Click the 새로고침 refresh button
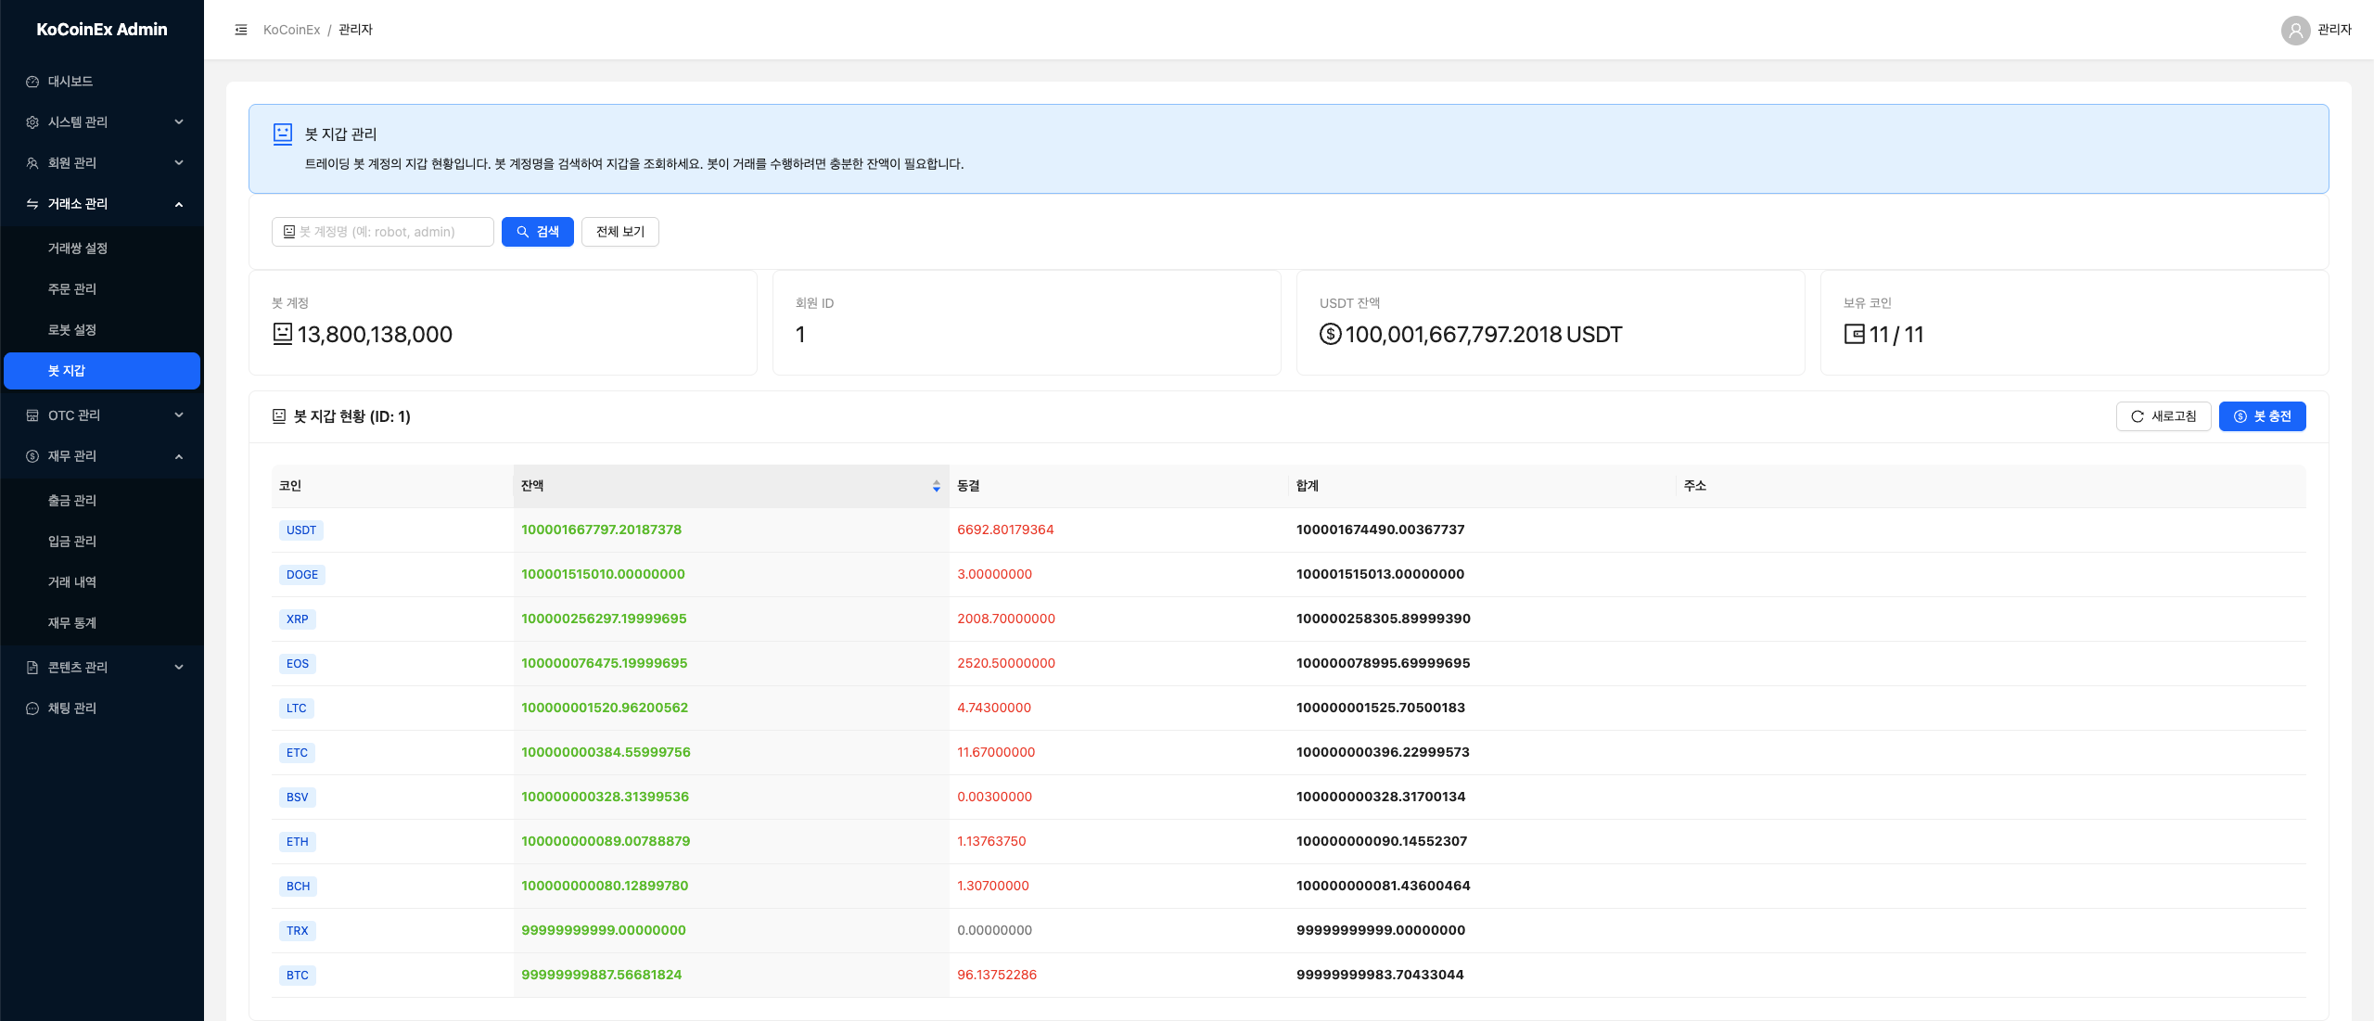The width and height of the screenshot is (2374, 1021). 2163,416
